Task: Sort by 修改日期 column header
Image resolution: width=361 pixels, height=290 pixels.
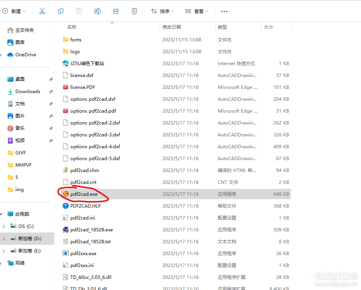Action: point(172,27)
